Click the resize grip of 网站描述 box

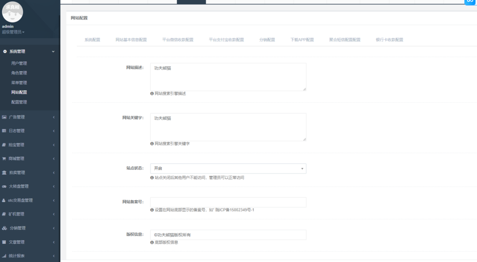click(x=304, y=89)
